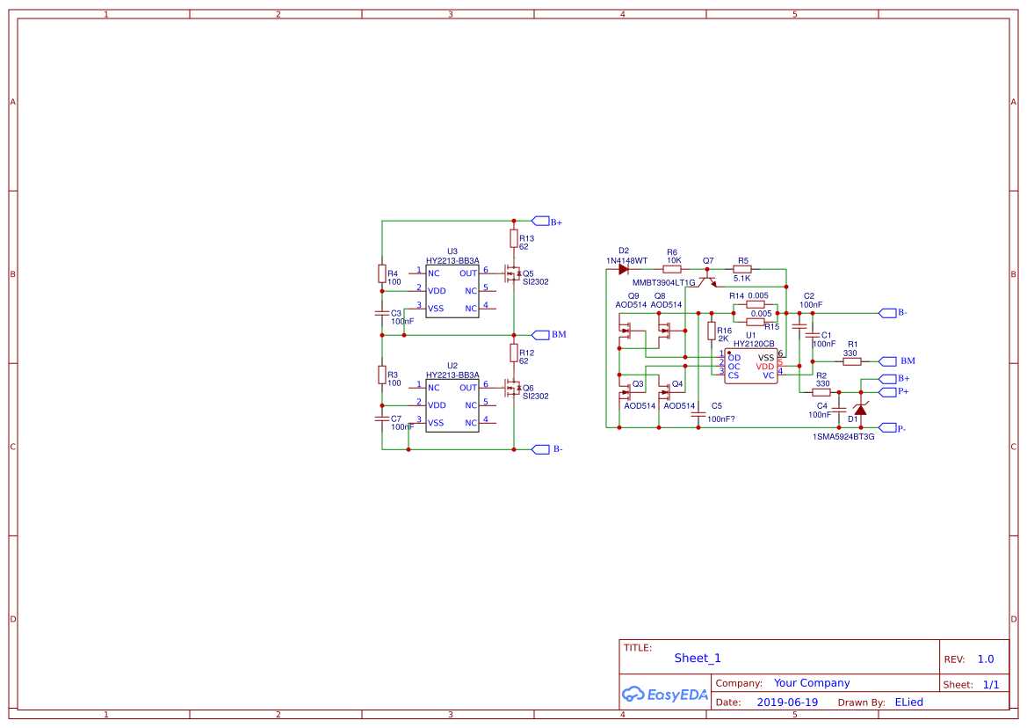Select zener diode D1 symbol

coord(861,409)
